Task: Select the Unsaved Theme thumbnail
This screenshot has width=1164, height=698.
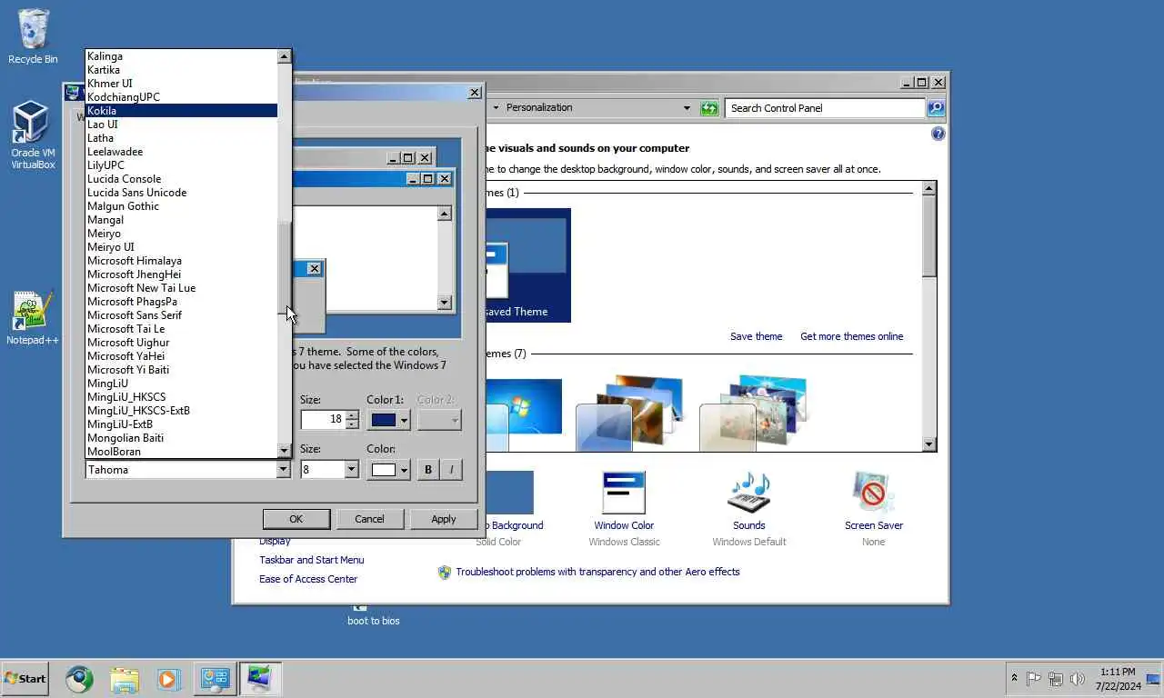Action: click(x=527, y=265)
